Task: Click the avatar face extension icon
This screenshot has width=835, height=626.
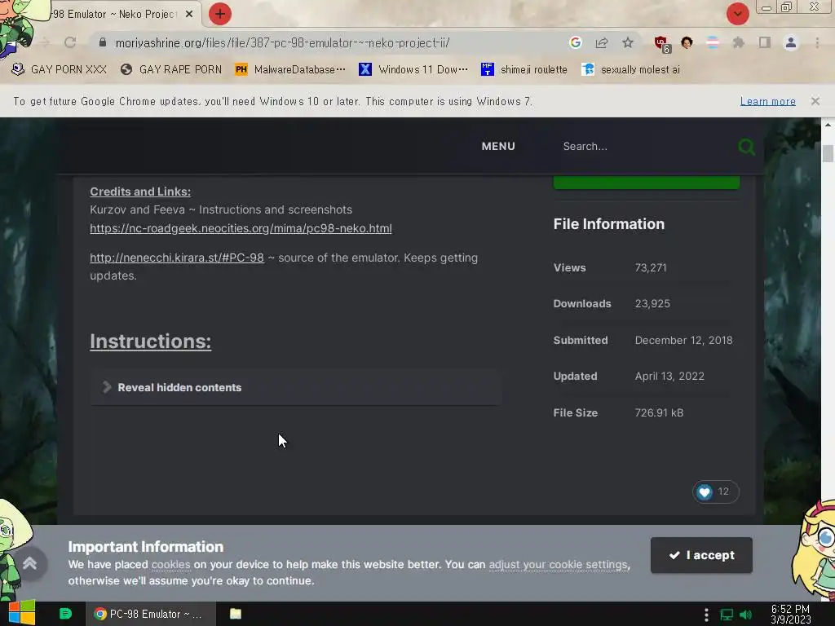Action: (x=687, y=42)
